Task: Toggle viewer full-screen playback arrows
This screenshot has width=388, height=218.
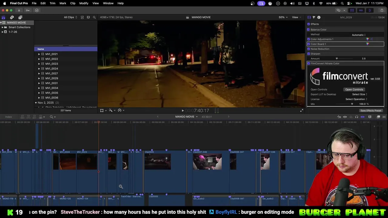Action: point(302,111)
